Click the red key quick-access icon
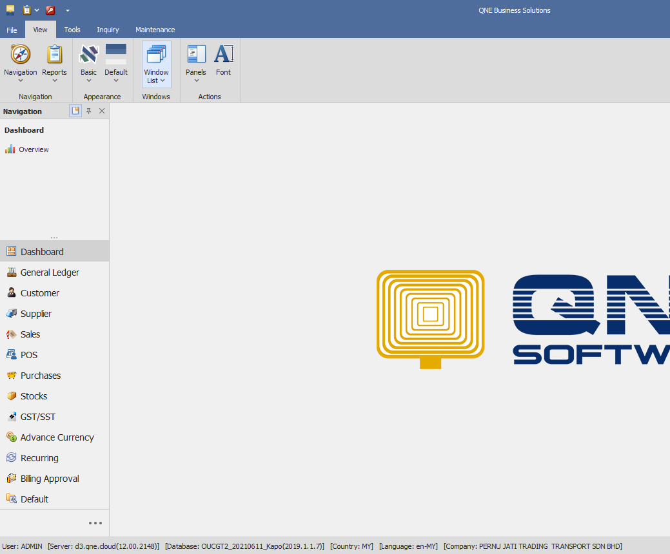The image size is (670, 554). coord(50,10)
